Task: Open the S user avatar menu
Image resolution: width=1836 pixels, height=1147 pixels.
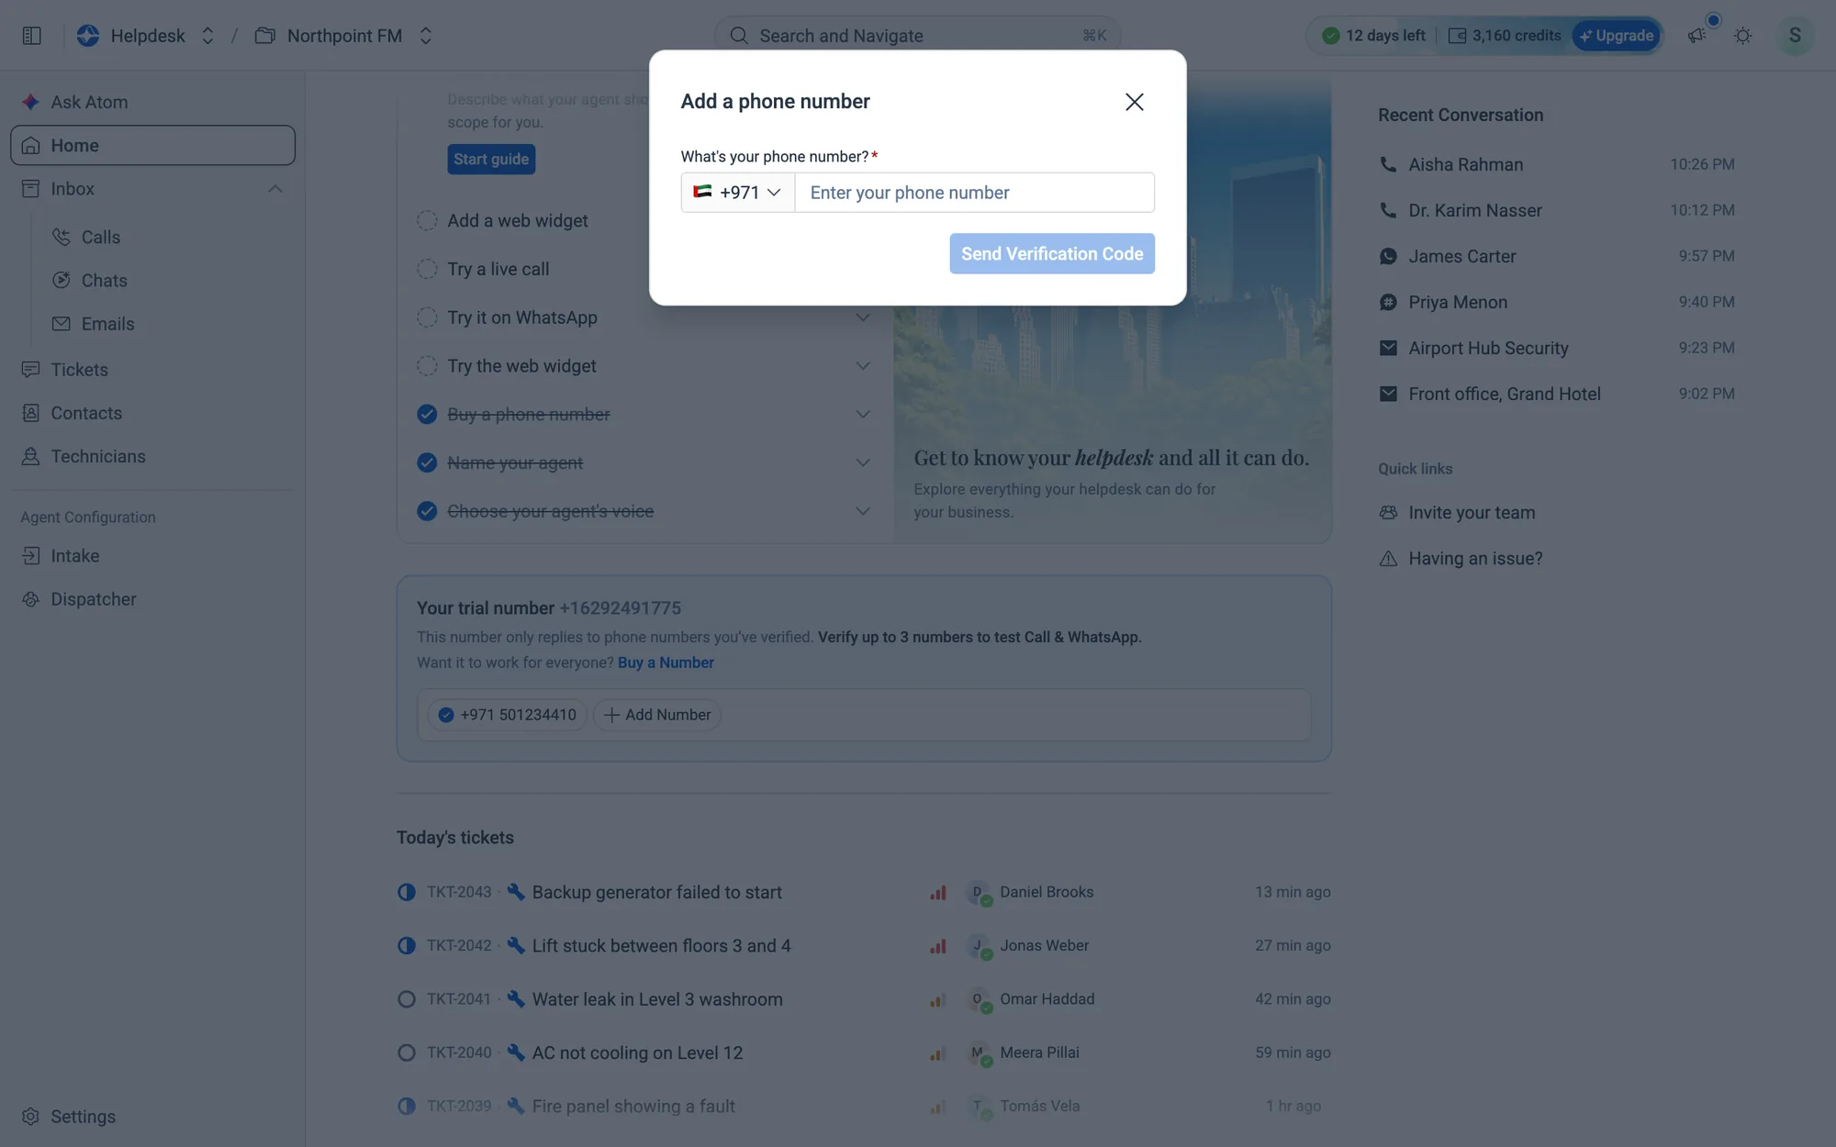Action: (1795, 36)
